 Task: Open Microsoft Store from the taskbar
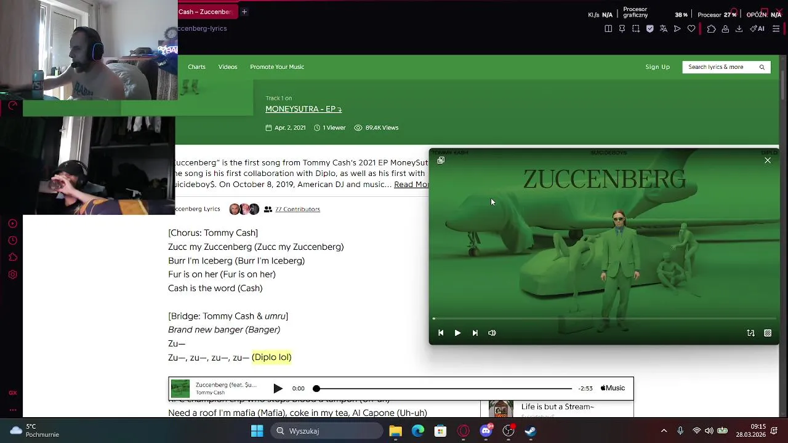click(x=440, y=431)
